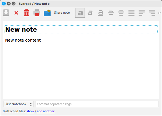The image size is (162, 116).
Task: Right-align the note text
Action: pyautogui.click(x=152, y=13)
